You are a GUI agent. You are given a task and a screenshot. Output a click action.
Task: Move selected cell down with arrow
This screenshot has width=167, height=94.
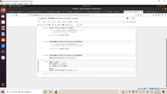55,25
